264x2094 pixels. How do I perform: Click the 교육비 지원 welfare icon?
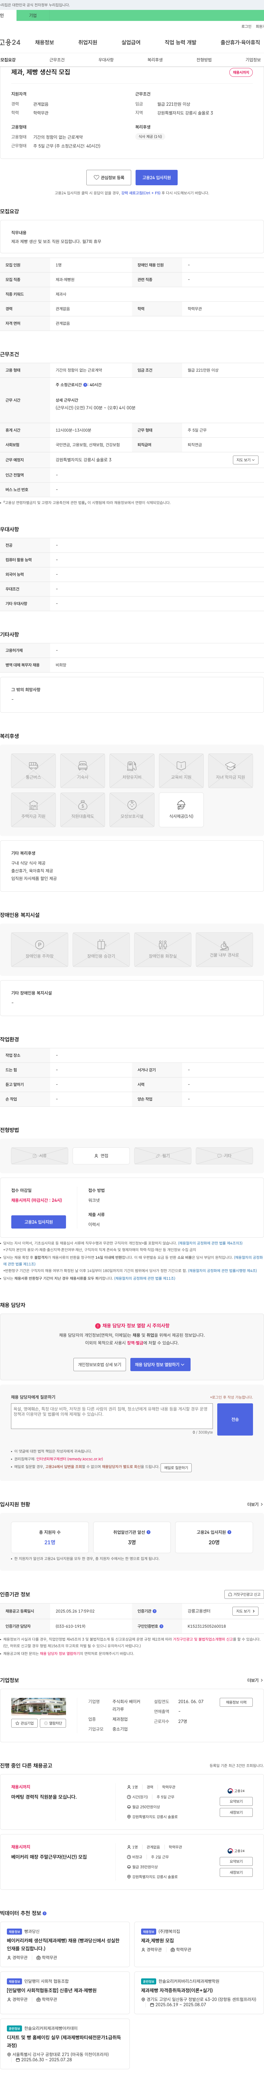pos(181,770)
